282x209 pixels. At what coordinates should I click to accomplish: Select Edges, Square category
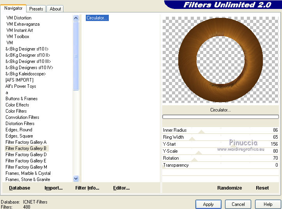pos(19,136)
